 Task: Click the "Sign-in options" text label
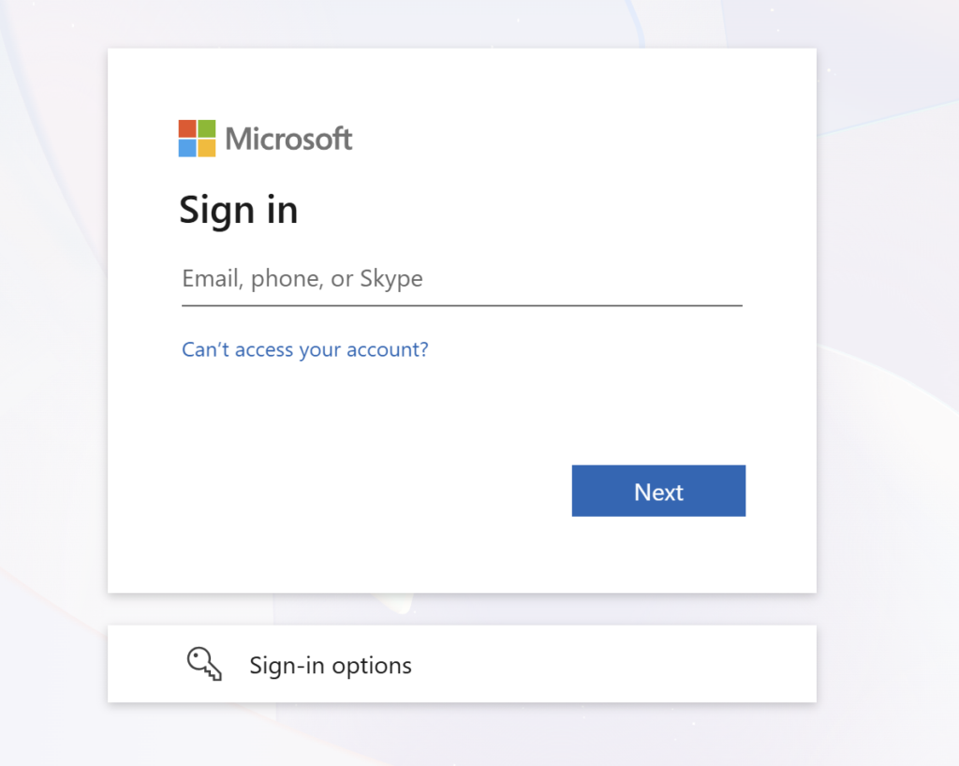point(330,665)
